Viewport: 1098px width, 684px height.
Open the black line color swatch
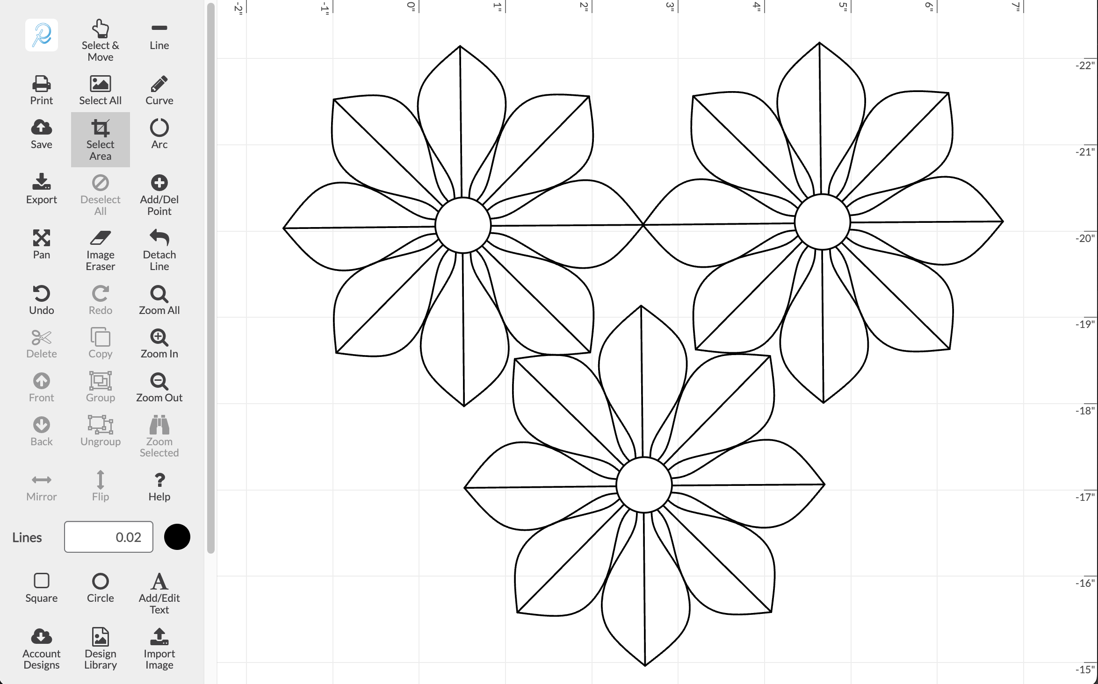point(177,537)
